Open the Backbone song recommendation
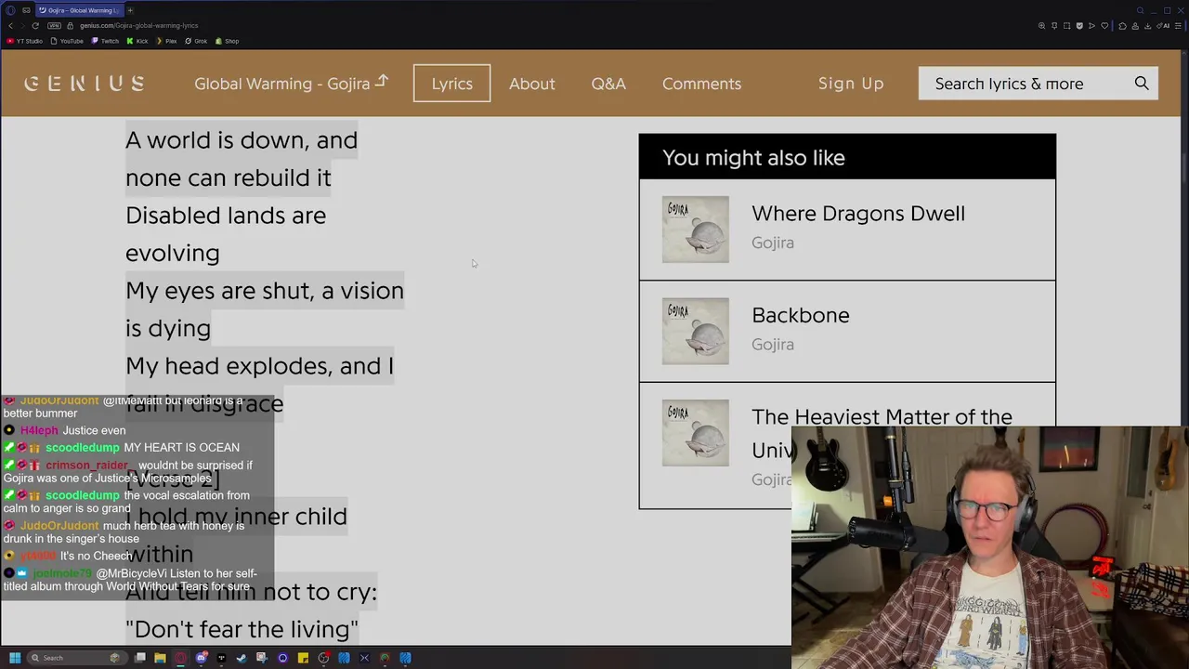 click(x=801, y=316)
